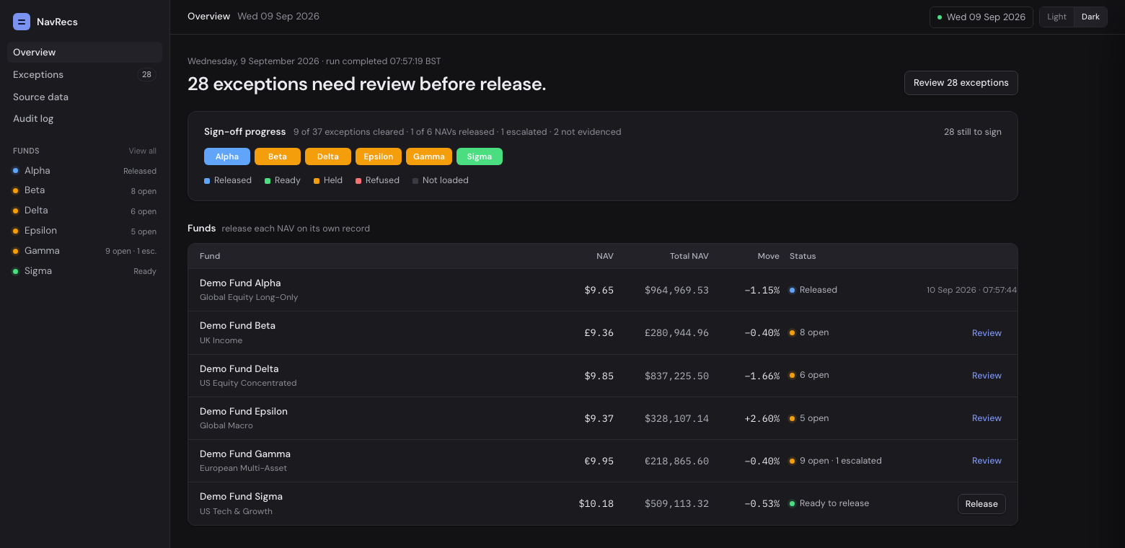Click the orange Beta progress chip

[x=278, y=156]
